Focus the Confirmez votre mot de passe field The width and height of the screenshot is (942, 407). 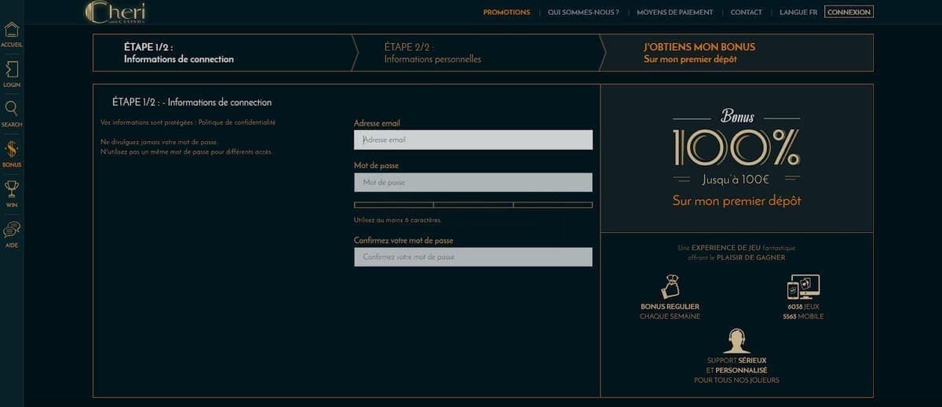[473, 257]
